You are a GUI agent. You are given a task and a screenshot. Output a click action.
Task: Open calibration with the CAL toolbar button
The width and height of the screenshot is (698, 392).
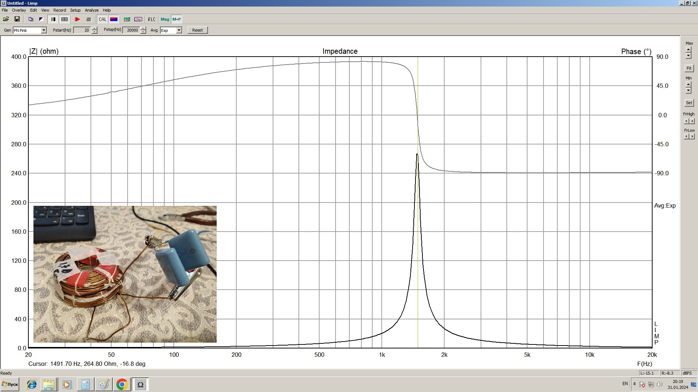pos(103,19)
